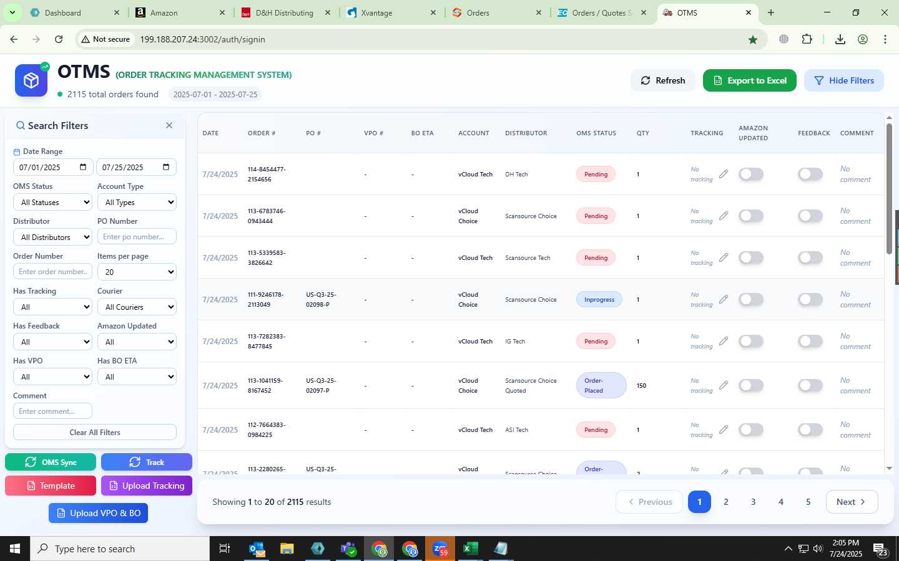This screenshot has height=561, width=899.
Task: Edit tracking pencil for order 113-5339583-3826642
Action: 723,257
